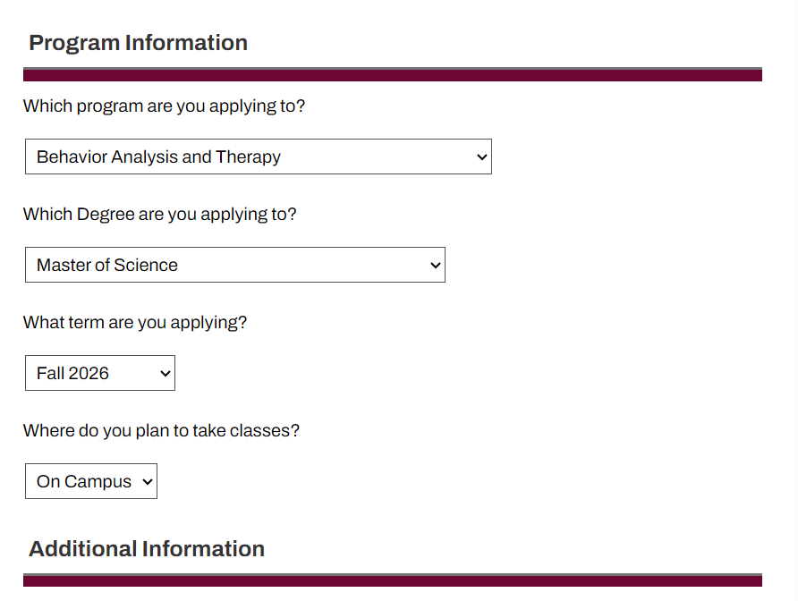Click the label asking what term you're applying
The image size is (798, 601).
click(x=134, y=322)
